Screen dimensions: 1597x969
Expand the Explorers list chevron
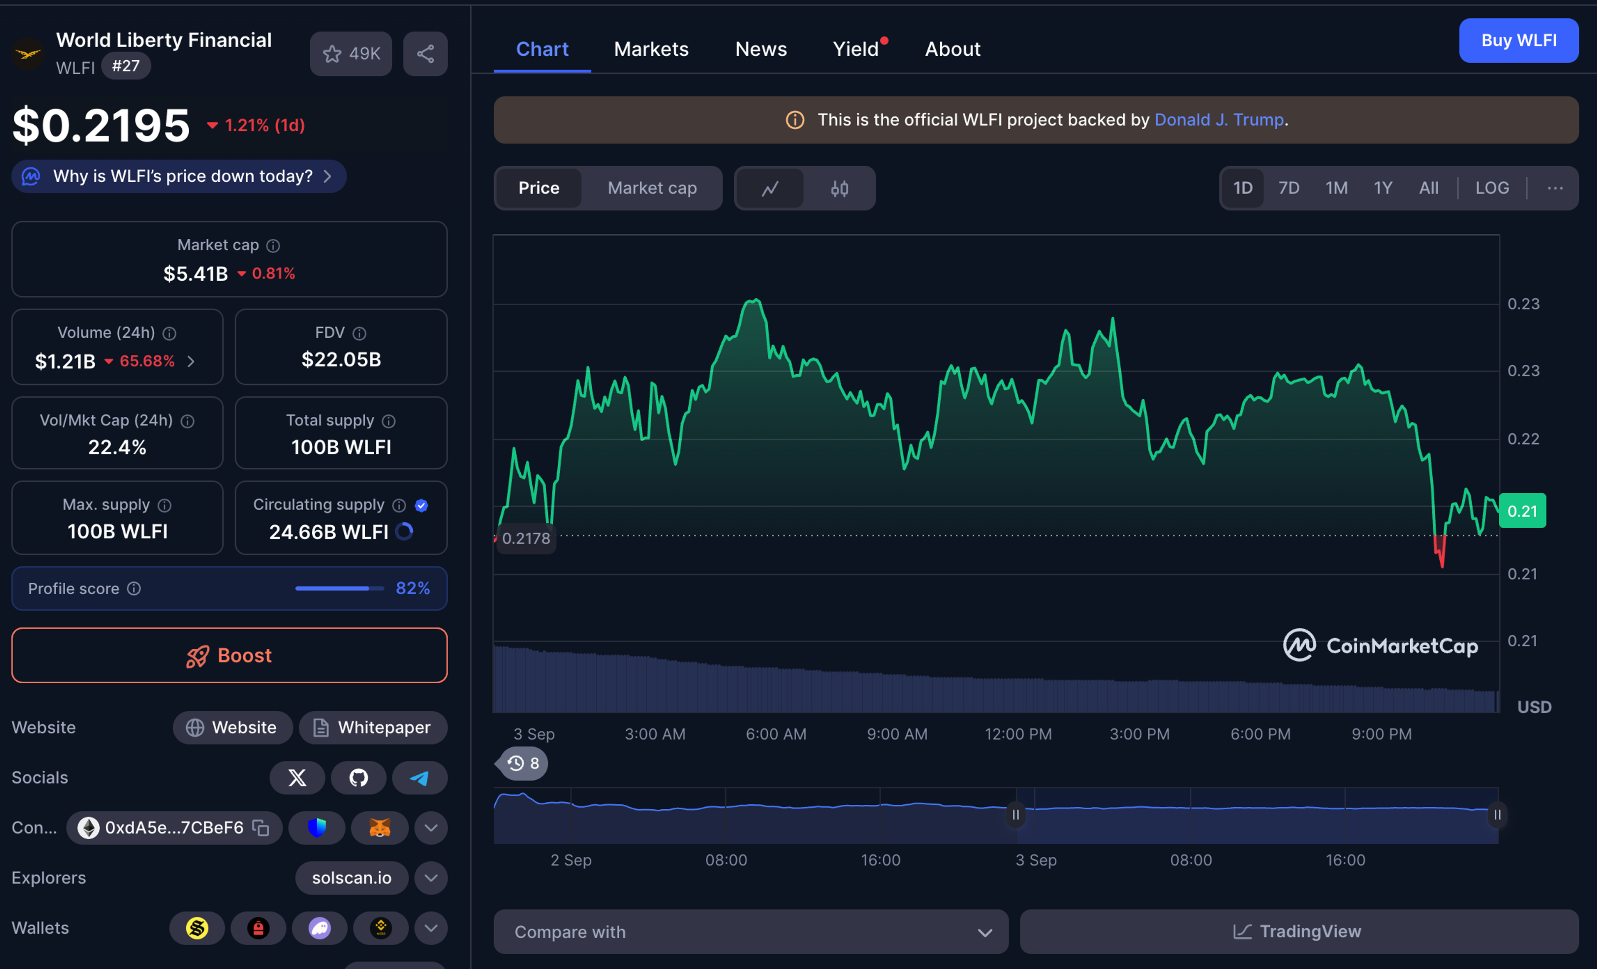tap(431, 878)
